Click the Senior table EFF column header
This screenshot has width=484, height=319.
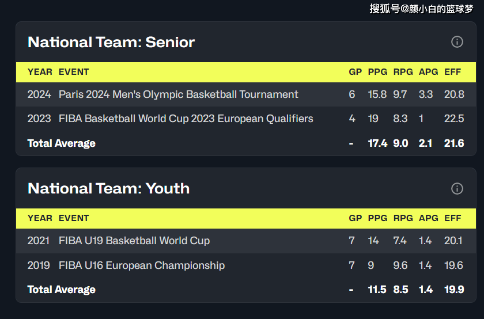click(453, 72)
